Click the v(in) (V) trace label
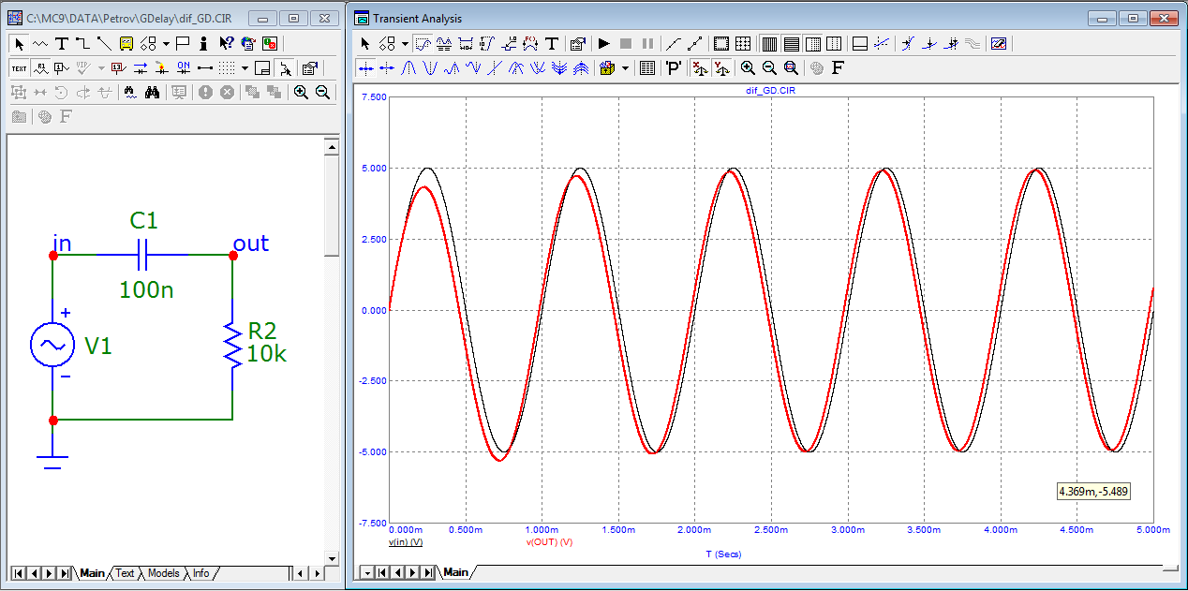 [405, 542]
